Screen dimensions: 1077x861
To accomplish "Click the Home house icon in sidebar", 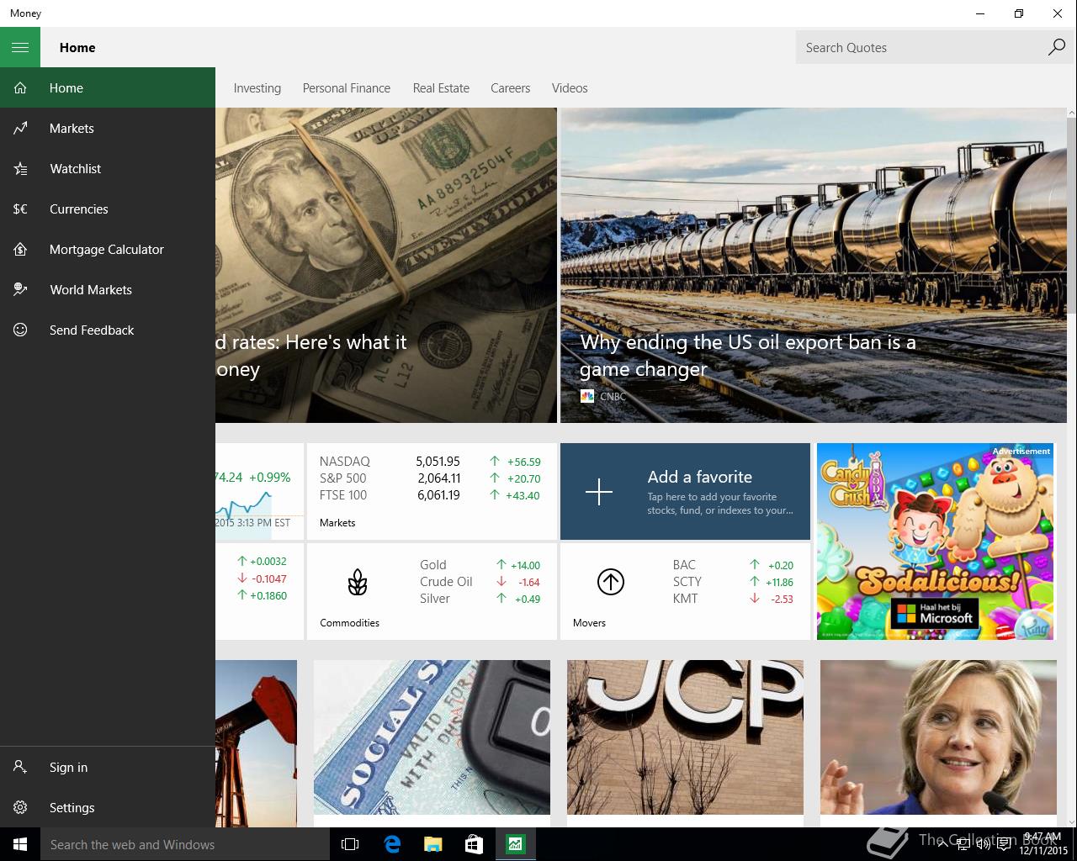I will tap(20, 87).
